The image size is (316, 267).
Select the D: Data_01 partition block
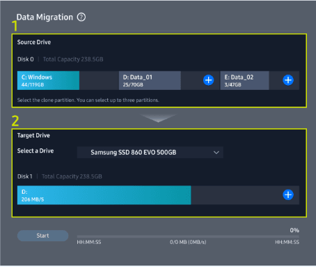pos(150,80)
